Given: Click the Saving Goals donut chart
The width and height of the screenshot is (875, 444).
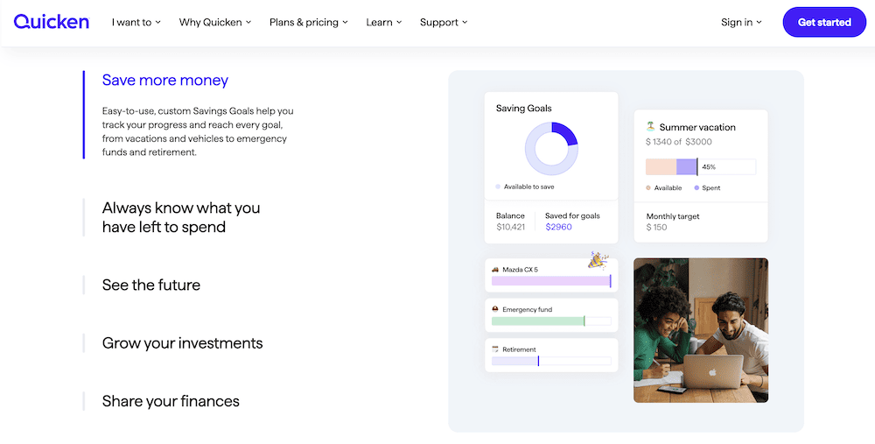Looking at the screenshot, I should pos(551,149).
